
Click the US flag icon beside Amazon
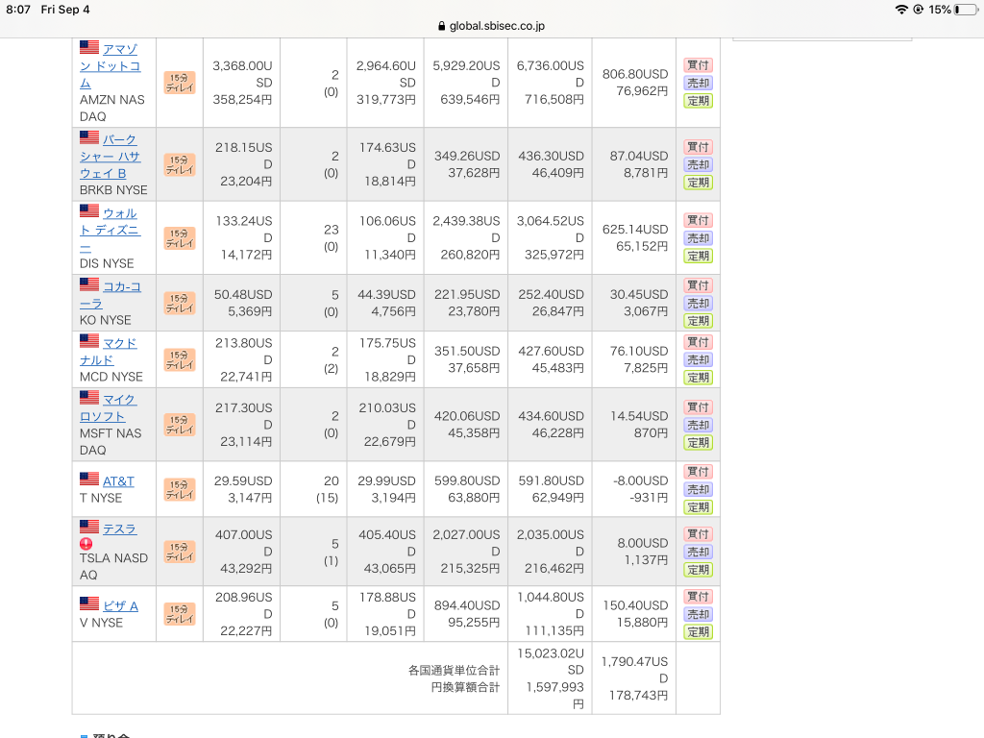pos(89,47)
